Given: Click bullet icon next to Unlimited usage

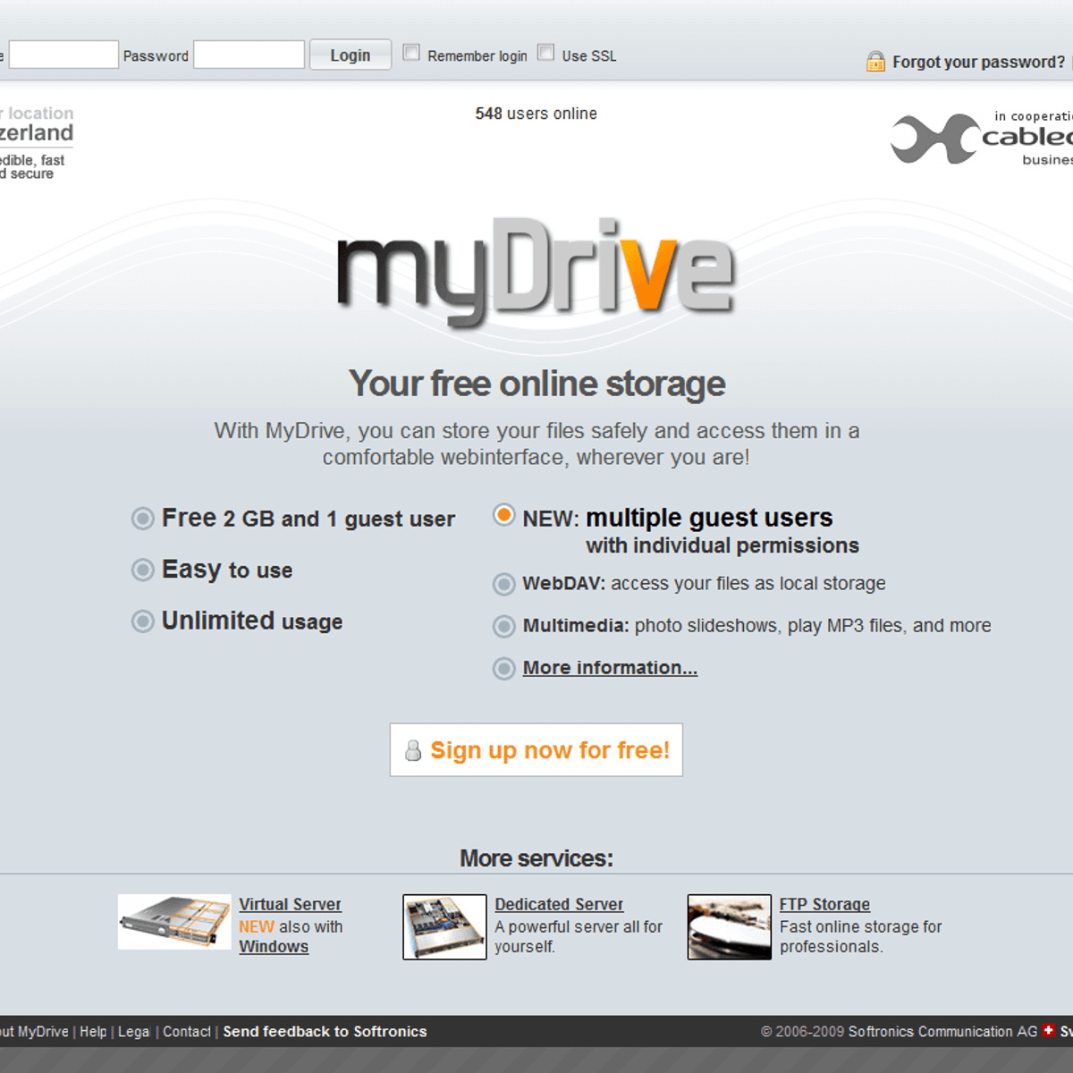Looking at the screenshot, I should (x=143, y=621).
